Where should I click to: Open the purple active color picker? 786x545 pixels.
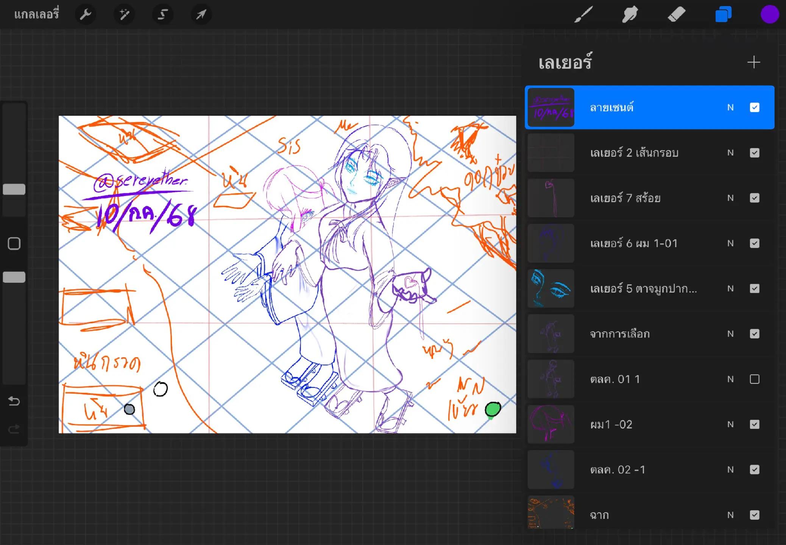tap(770, 14)
